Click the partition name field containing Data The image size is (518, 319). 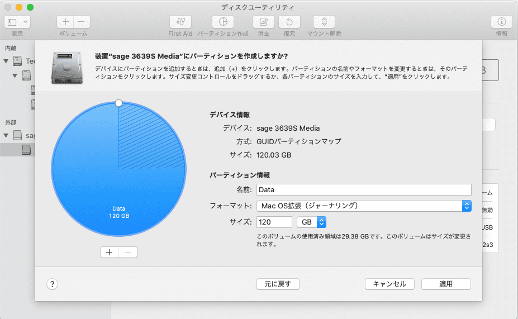click(x=364, y=189)
